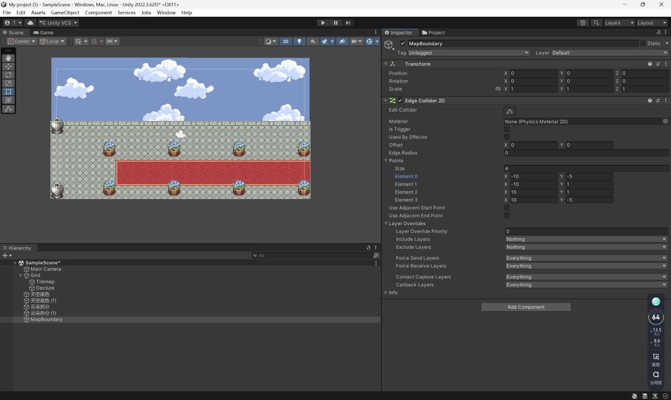Open the Layers dropdown in top toolbar

click(x=619, y=23)
